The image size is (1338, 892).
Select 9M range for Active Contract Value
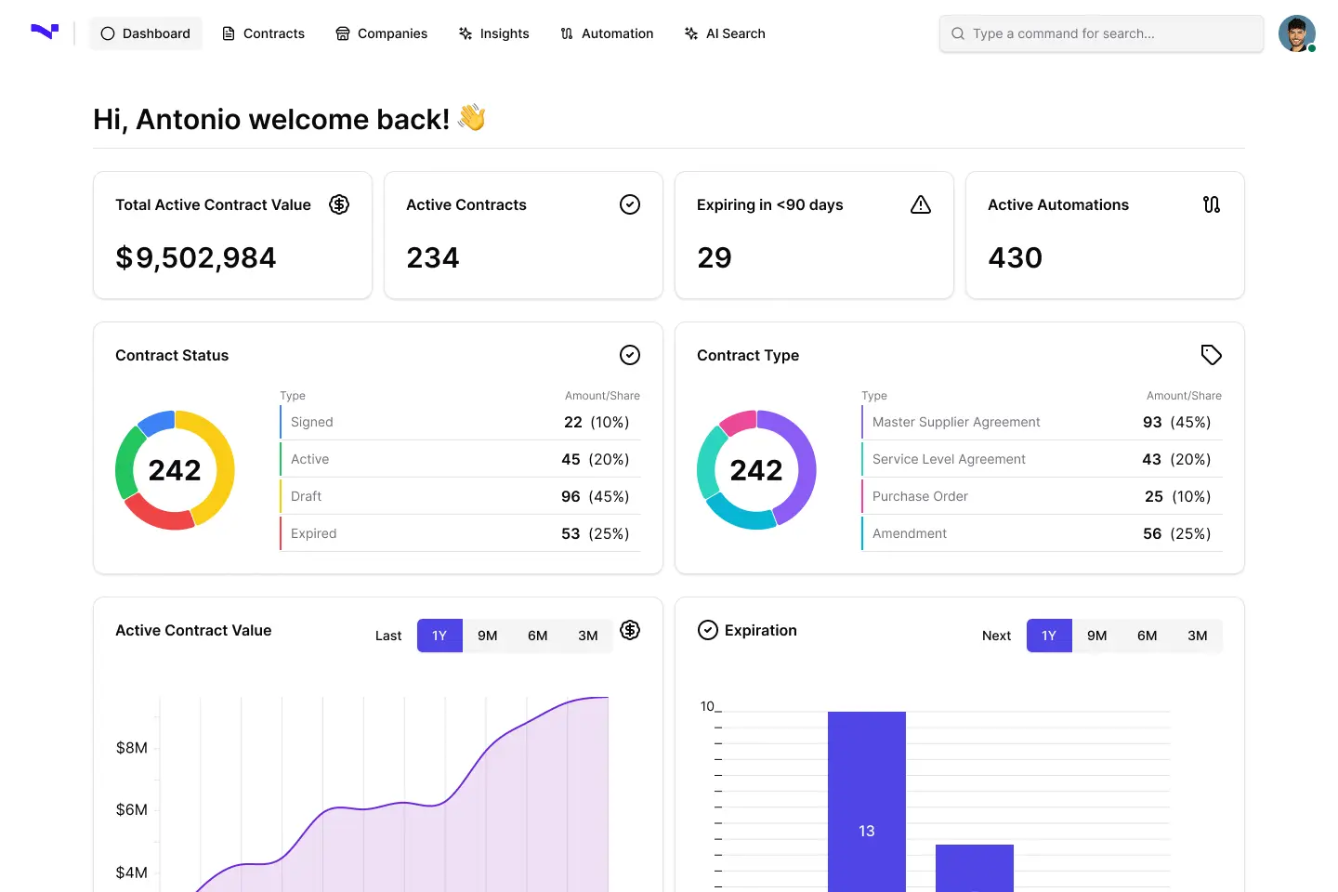click(488, 636)
